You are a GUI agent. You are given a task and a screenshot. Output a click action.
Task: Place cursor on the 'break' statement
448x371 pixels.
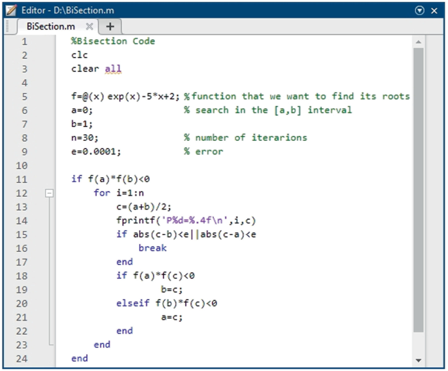[x=152, y=248]
